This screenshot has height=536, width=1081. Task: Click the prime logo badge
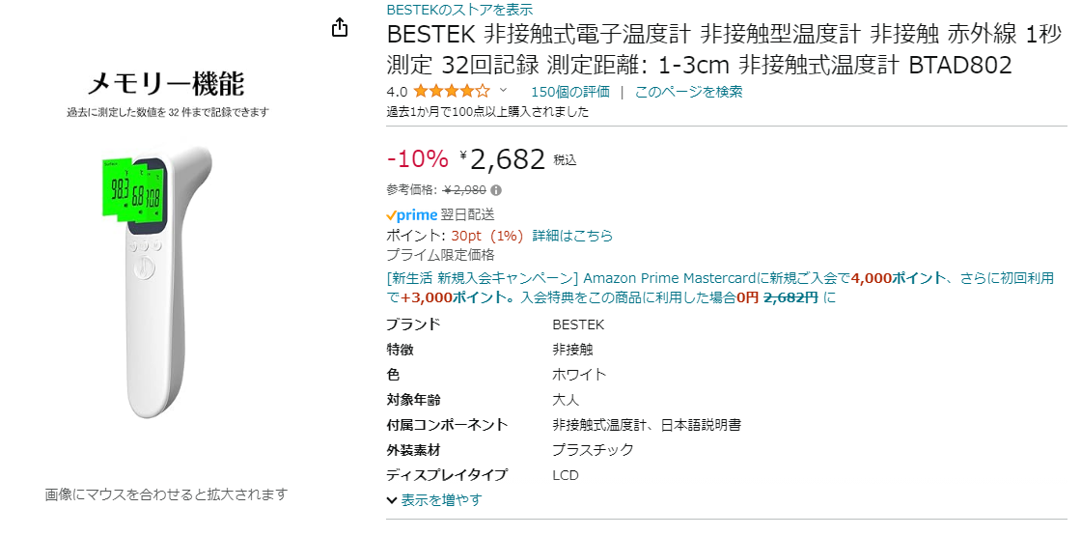(412, 214)
